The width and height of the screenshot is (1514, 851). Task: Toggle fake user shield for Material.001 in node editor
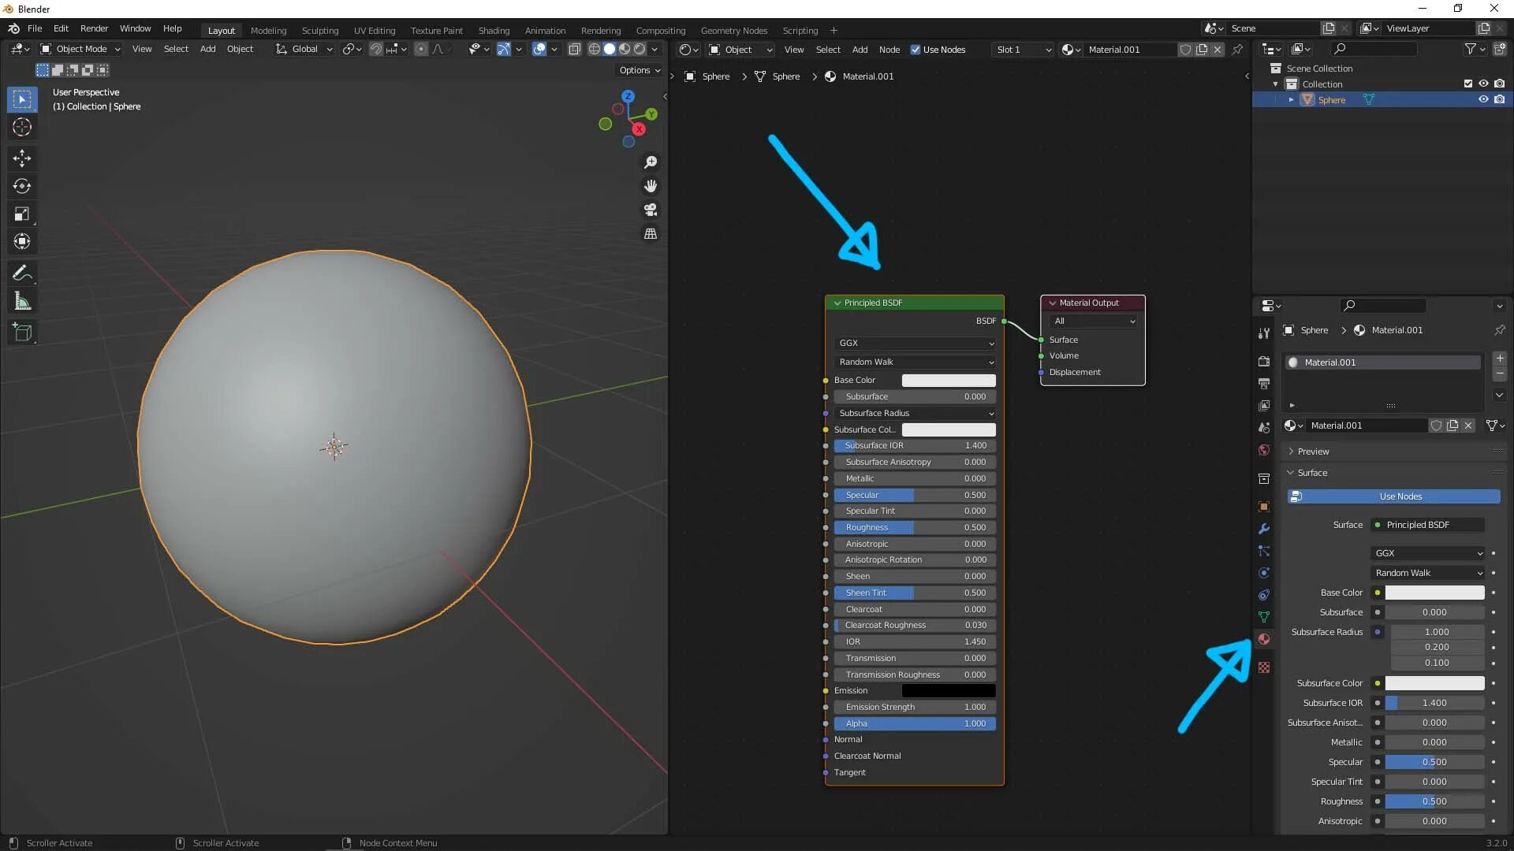point(1185,50)
